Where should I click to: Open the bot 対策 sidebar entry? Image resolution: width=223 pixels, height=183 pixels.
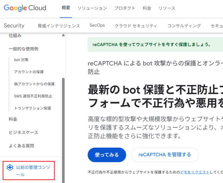point(21,60)
